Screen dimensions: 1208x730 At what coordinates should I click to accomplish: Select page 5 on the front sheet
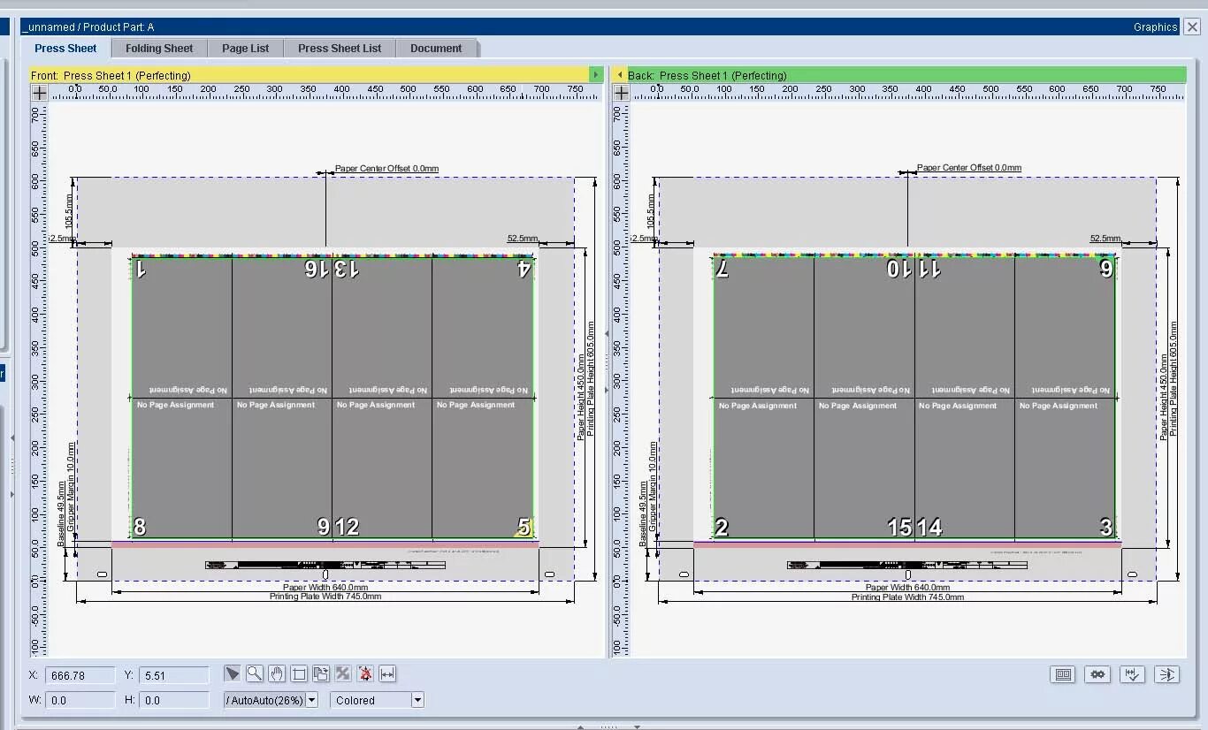482,468
